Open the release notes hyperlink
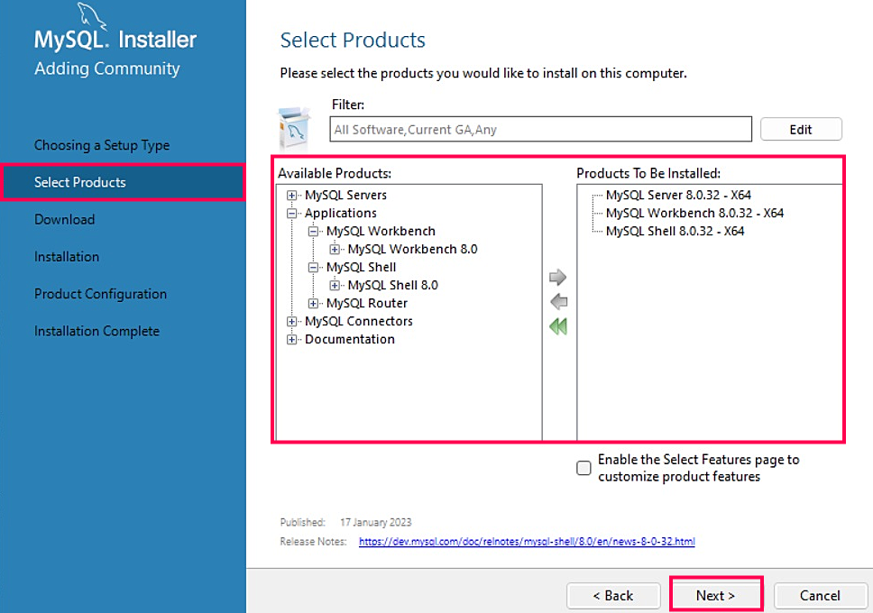Viewport: 873px width, 613px height. click(x=527, y=541)
